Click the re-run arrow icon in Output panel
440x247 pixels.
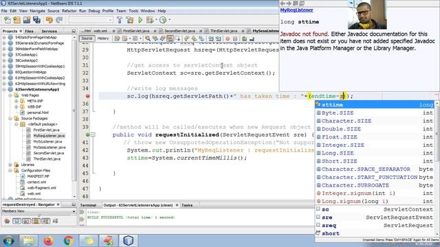[x=82, y=212]
